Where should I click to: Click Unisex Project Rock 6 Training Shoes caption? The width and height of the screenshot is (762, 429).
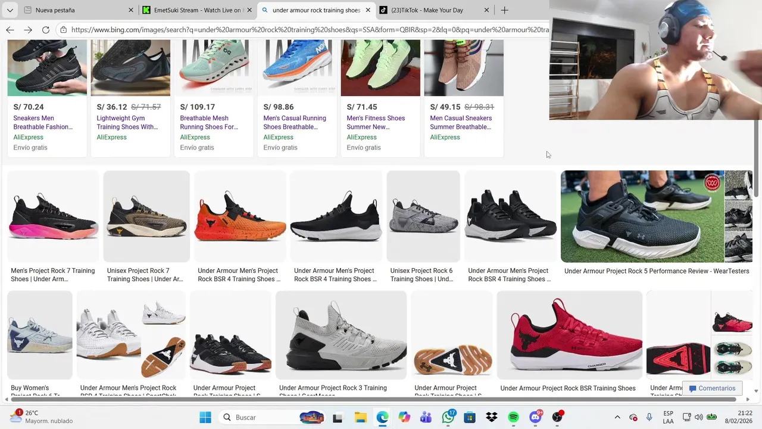[421, 275]
